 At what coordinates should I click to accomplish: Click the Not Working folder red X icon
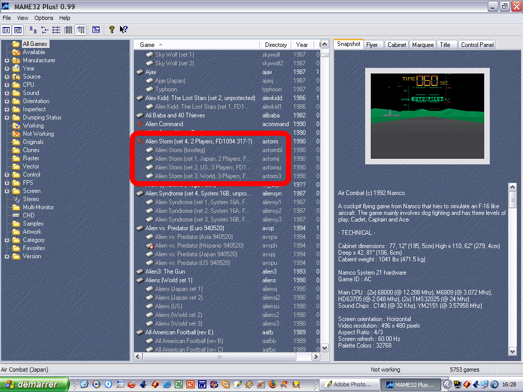(16, 134)
